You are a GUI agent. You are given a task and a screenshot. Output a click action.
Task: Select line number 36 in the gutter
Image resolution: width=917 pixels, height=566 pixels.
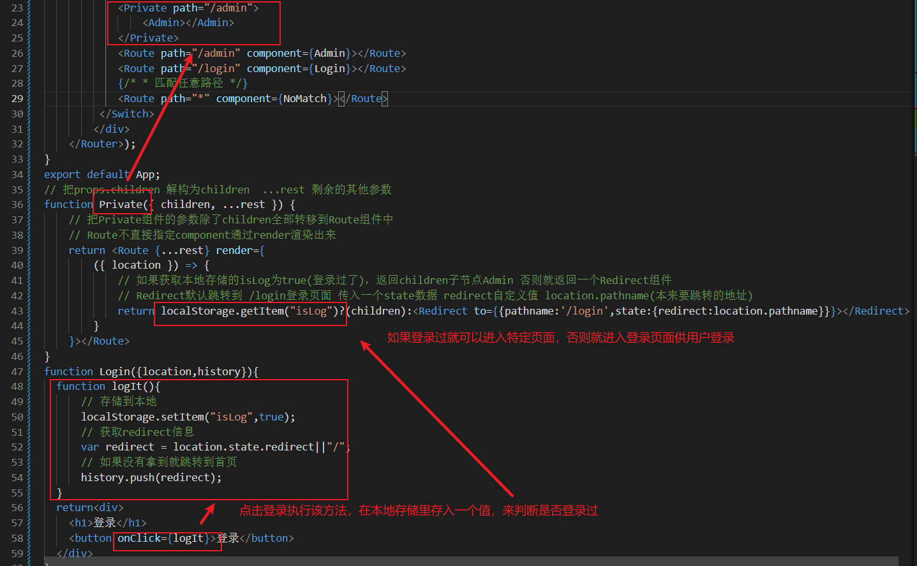17,204
